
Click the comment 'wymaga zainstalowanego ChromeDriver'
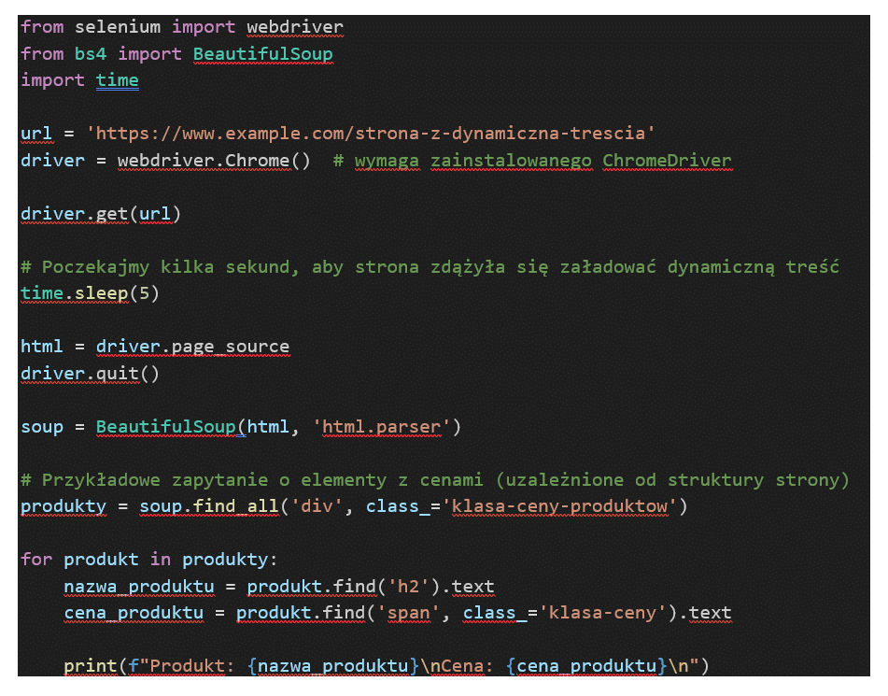coord(543,161)
